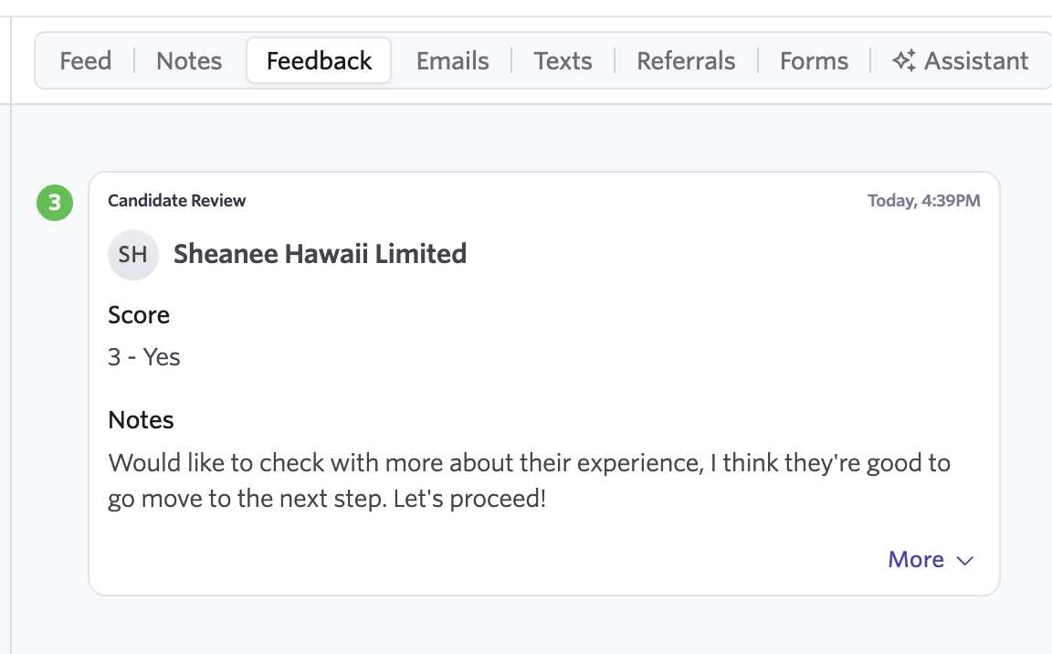The image size is (1052, 654).
Task: Open the Feed tab
Action: click(85, 61)
